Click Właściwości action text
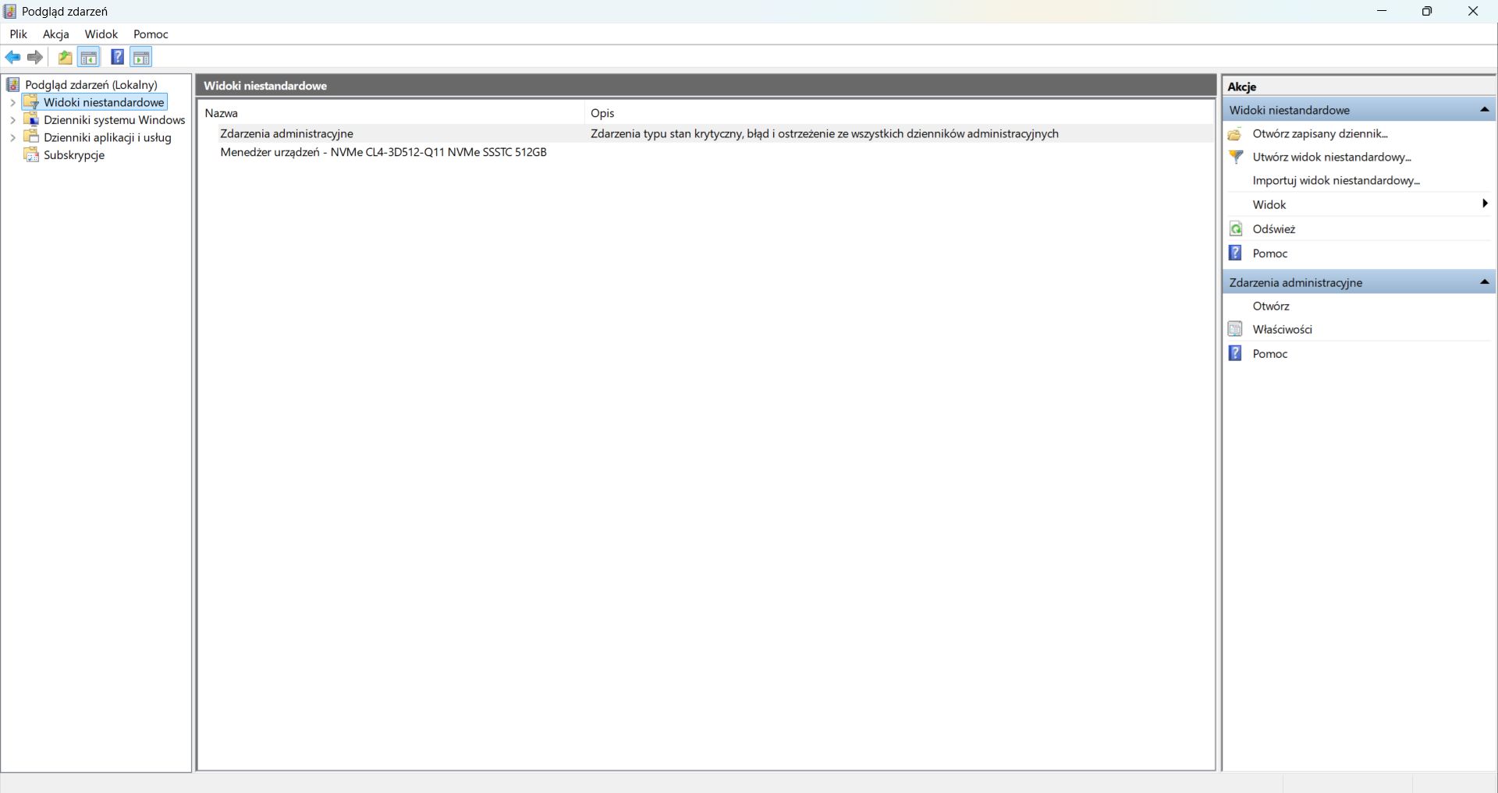 tap(1283, 329)
